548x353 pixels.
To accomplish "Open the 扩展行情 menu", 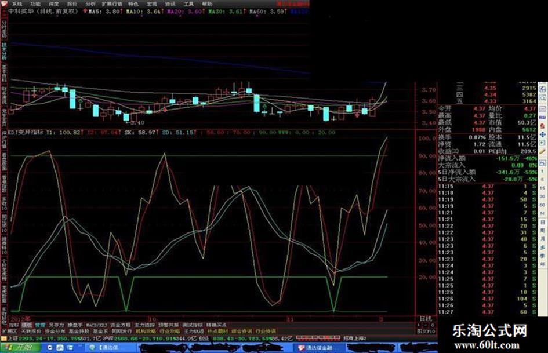I will 112,4.
